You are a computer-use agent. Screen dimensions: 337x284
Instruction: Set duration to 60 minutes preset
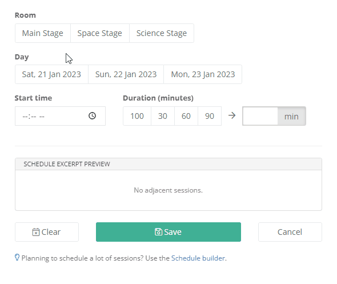tap(186, 116)
